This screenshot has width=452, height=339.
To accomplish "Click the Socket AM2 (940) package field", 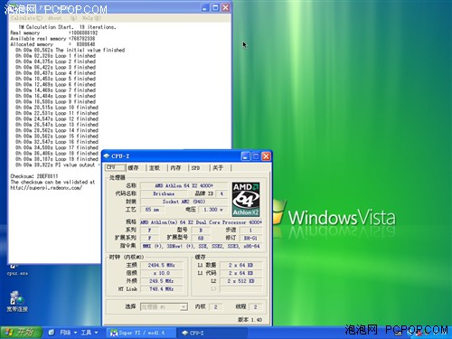I will coord(184,202).
